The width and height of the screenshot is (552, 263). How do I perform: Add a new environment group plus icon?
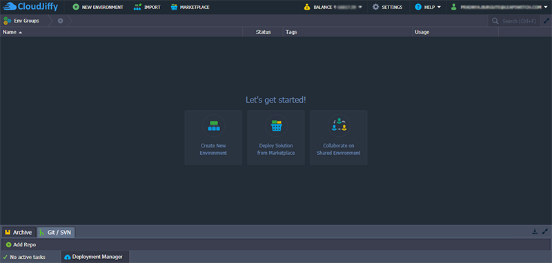pyautogui.click(x=61, y=21)
